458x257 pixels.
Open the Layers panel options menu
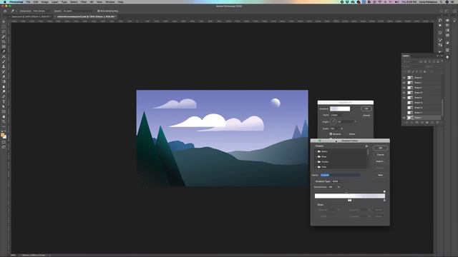click(442, 56)
